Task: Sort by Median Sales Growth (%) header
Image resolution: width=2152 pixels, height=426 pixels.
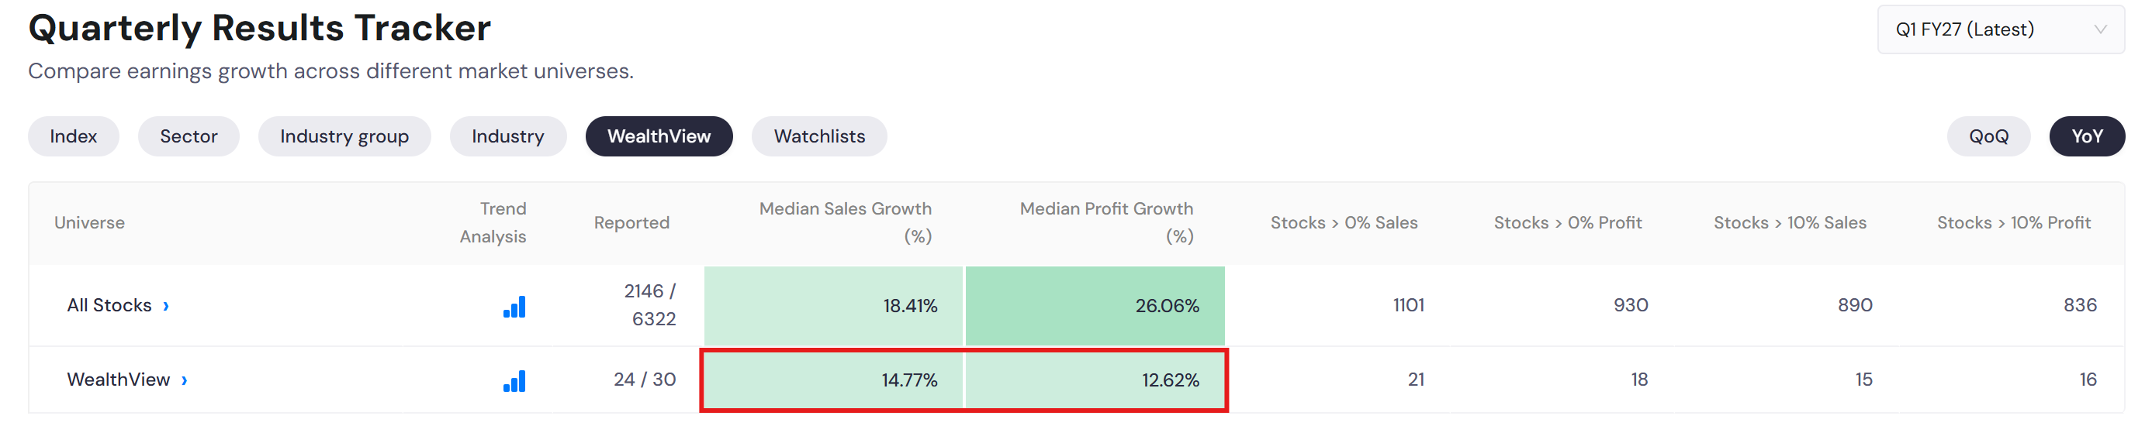Action: 846,222
